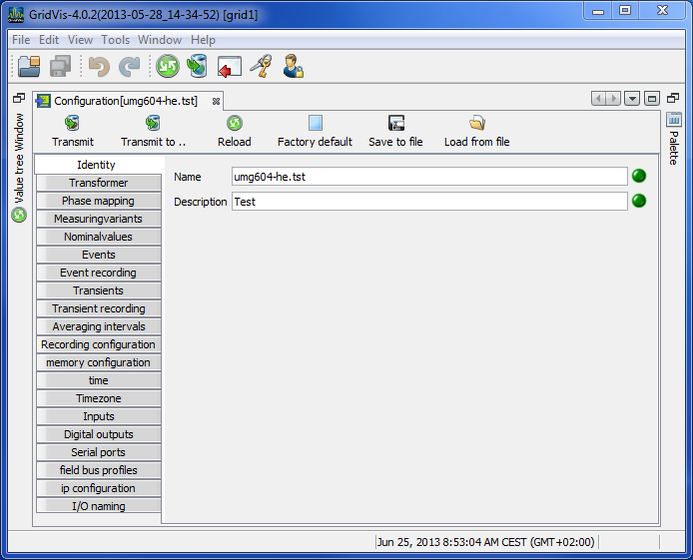Restore Factory default settings
The width and height of the screenshot is (693, 560).
click(315, 131)
